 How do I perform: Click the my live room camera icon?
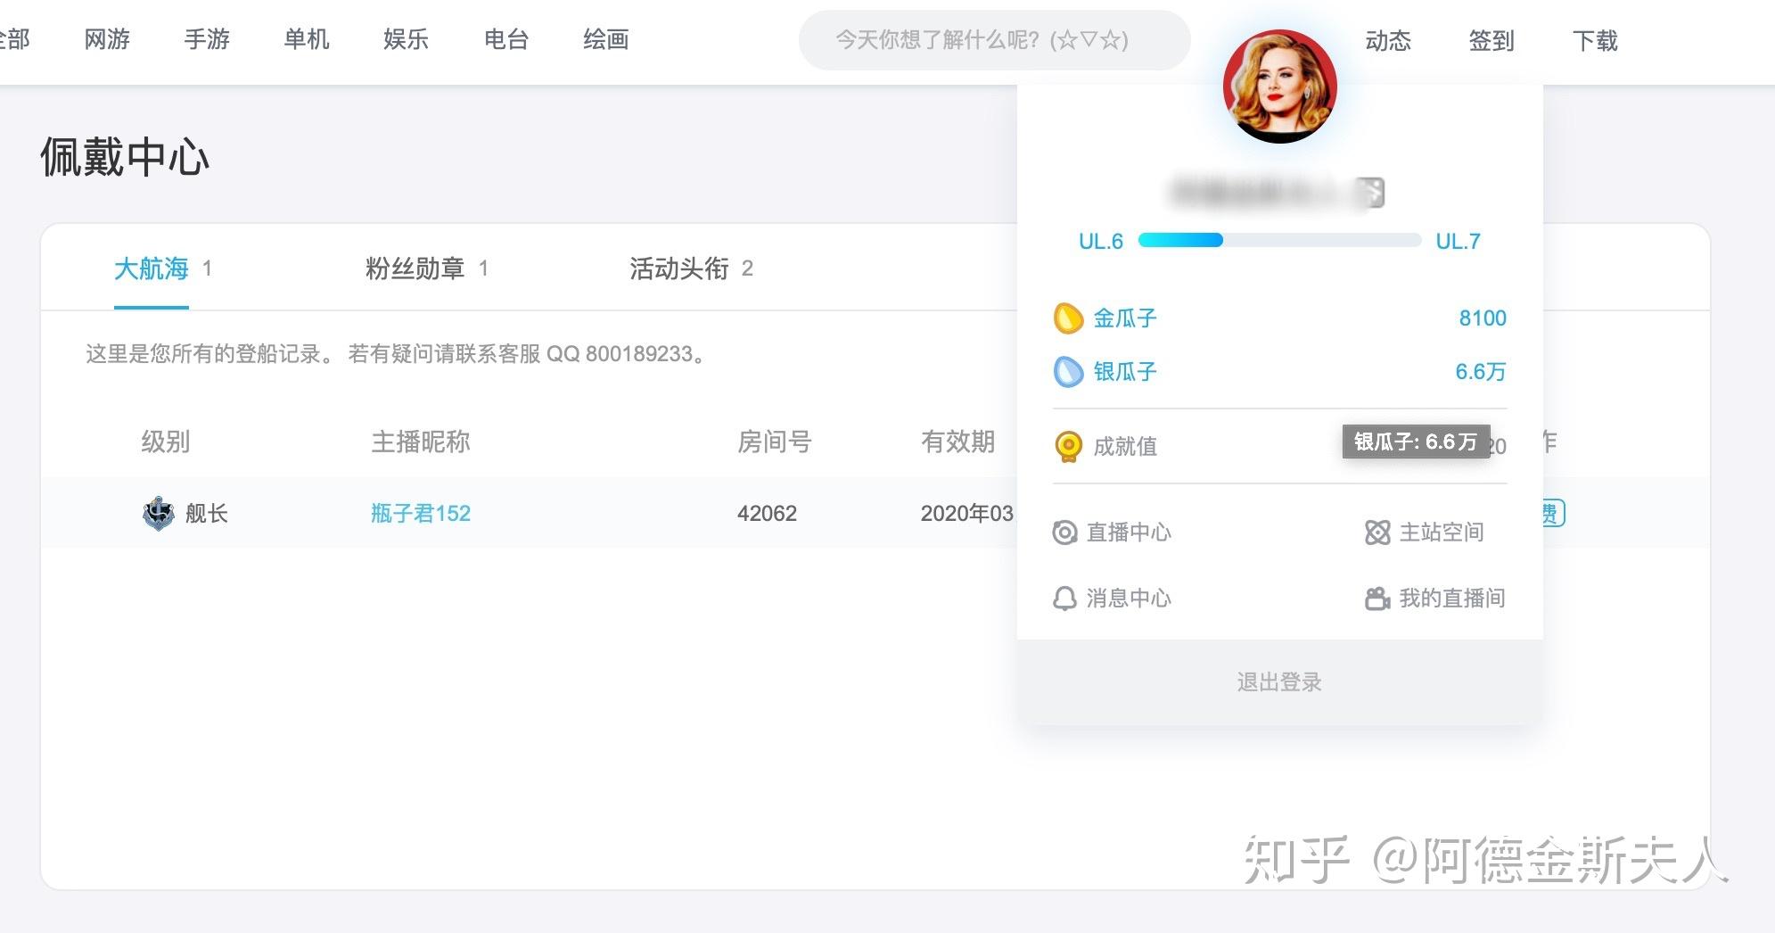tap(1377, 599)
